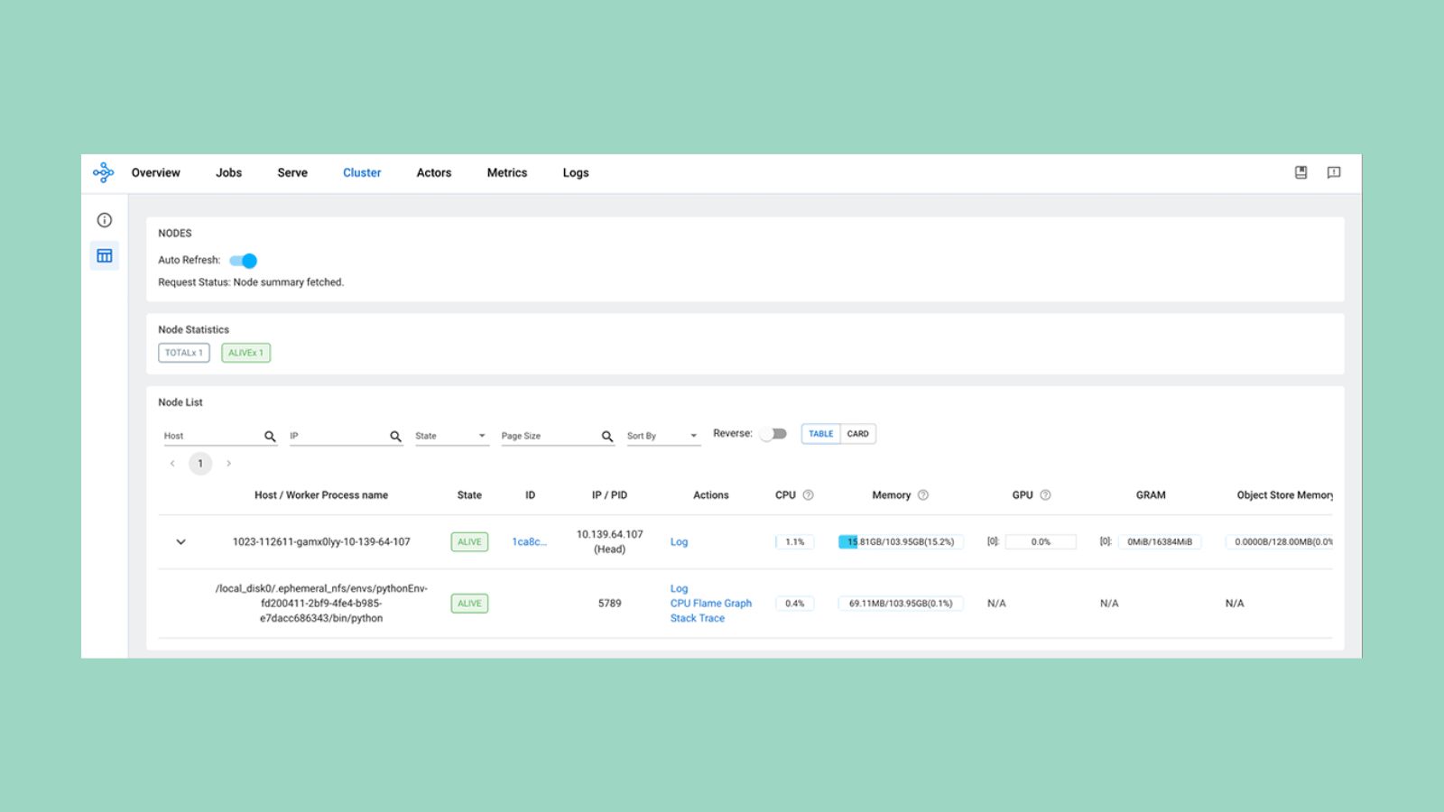Open CPU Flame Graph link
1444x812 pixels.
tap(711, 604)
